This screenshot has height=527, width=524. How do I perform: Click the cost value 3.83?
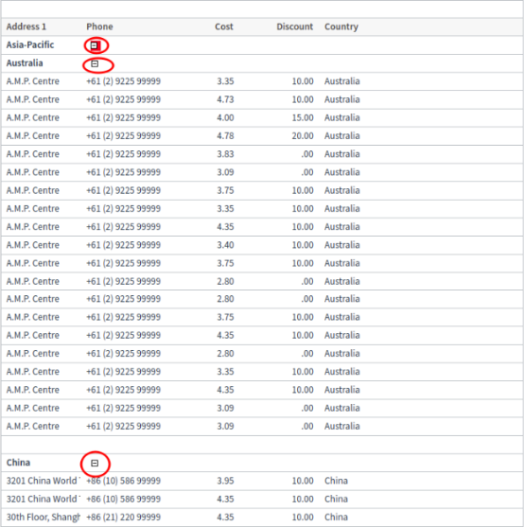[x=225, y=154]
